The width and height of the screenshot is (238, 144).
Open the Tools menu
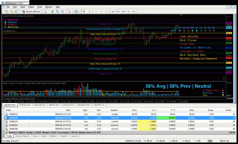[x=40, y=7]
